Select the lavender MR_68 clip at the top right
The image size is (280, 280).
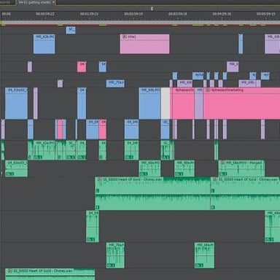click(x=273, y=44)
